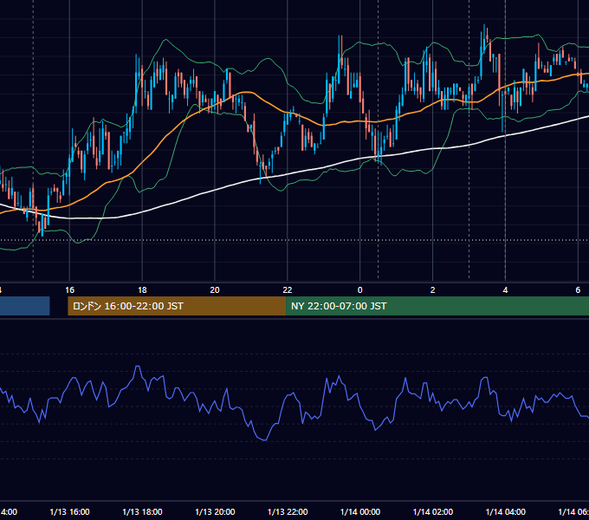Click the "20" hour label under price chart
The width and height of the screenshot is (589, 520).
click(x=215, y=290)
